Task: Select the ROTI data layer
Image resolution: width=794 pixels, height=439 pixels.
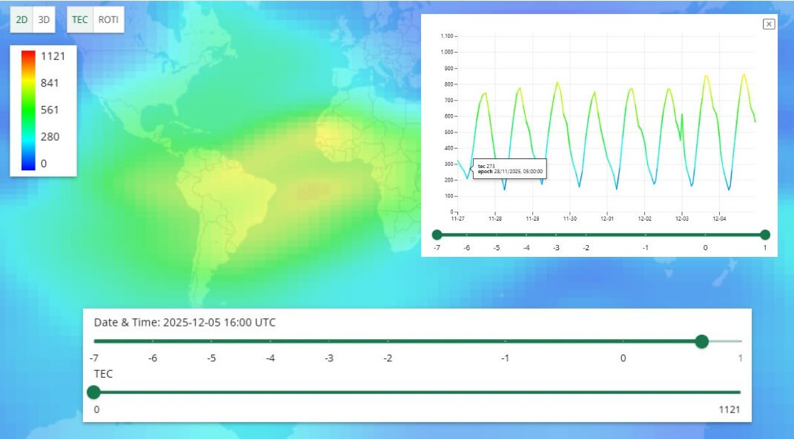Action: 108,20
